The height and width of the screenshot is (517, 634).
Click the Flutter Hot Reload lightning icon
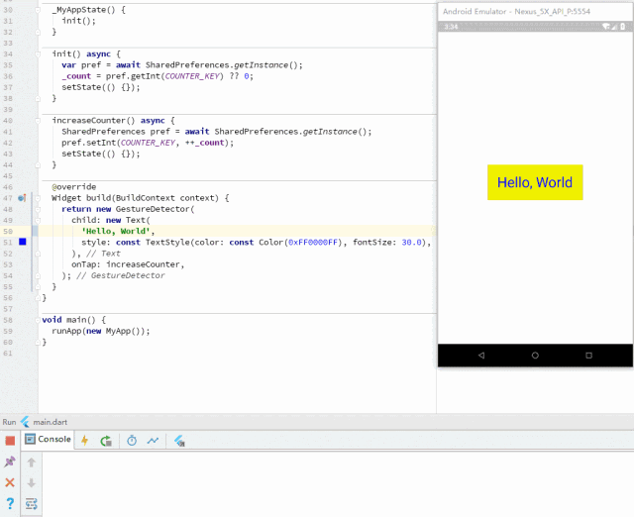[84, 440]
